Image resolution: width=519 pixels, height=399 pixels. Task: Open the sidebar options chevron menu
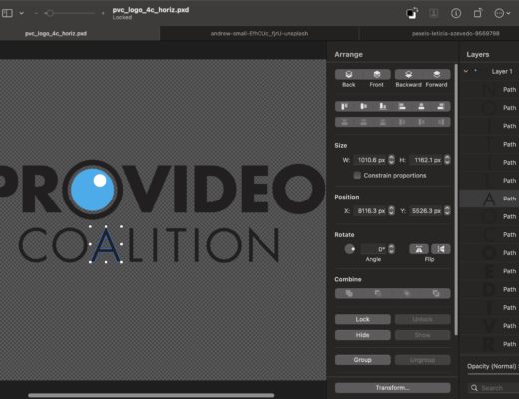(x=21, y=13)
